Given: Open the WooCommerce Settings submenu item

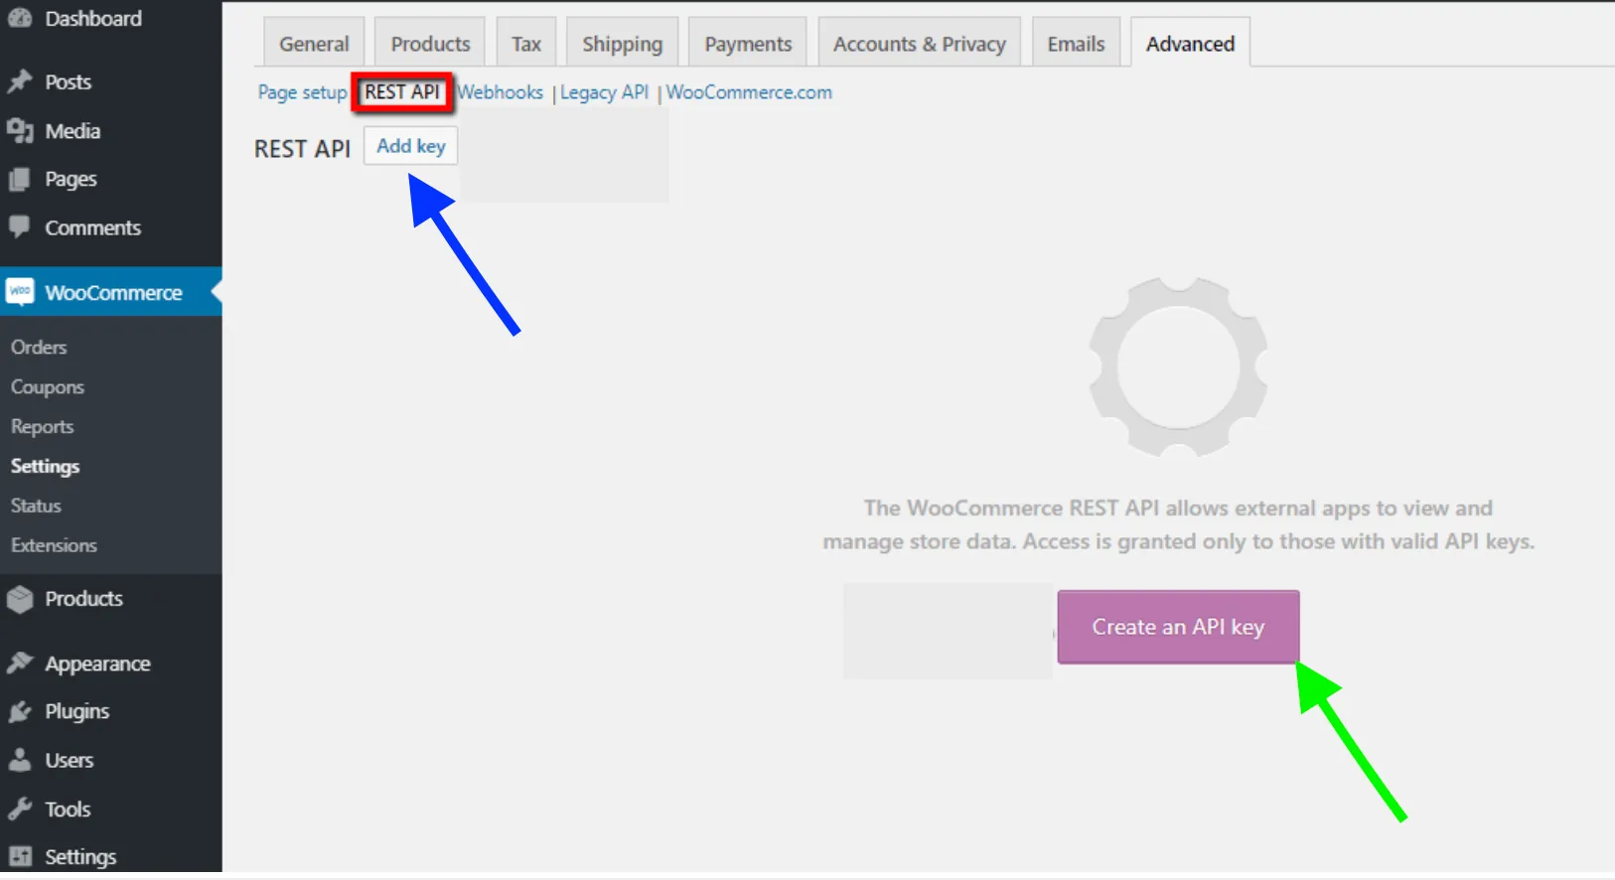Looking at the screenshot, I should (45, 466).
